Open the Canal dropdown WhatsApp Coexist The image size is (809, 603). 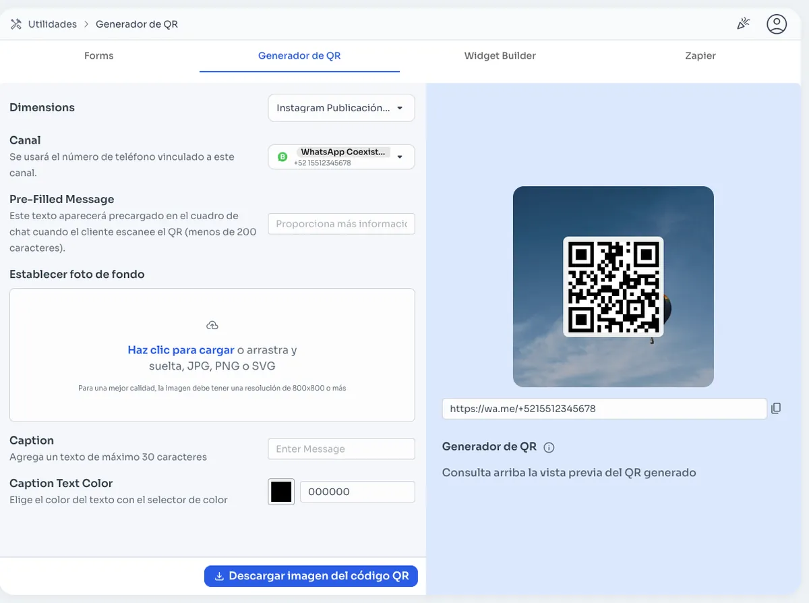pos(341,157)
